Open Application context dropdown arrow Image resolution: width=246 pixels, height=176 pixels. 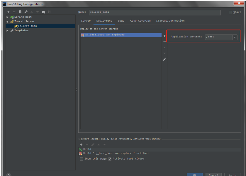point(235,37)
